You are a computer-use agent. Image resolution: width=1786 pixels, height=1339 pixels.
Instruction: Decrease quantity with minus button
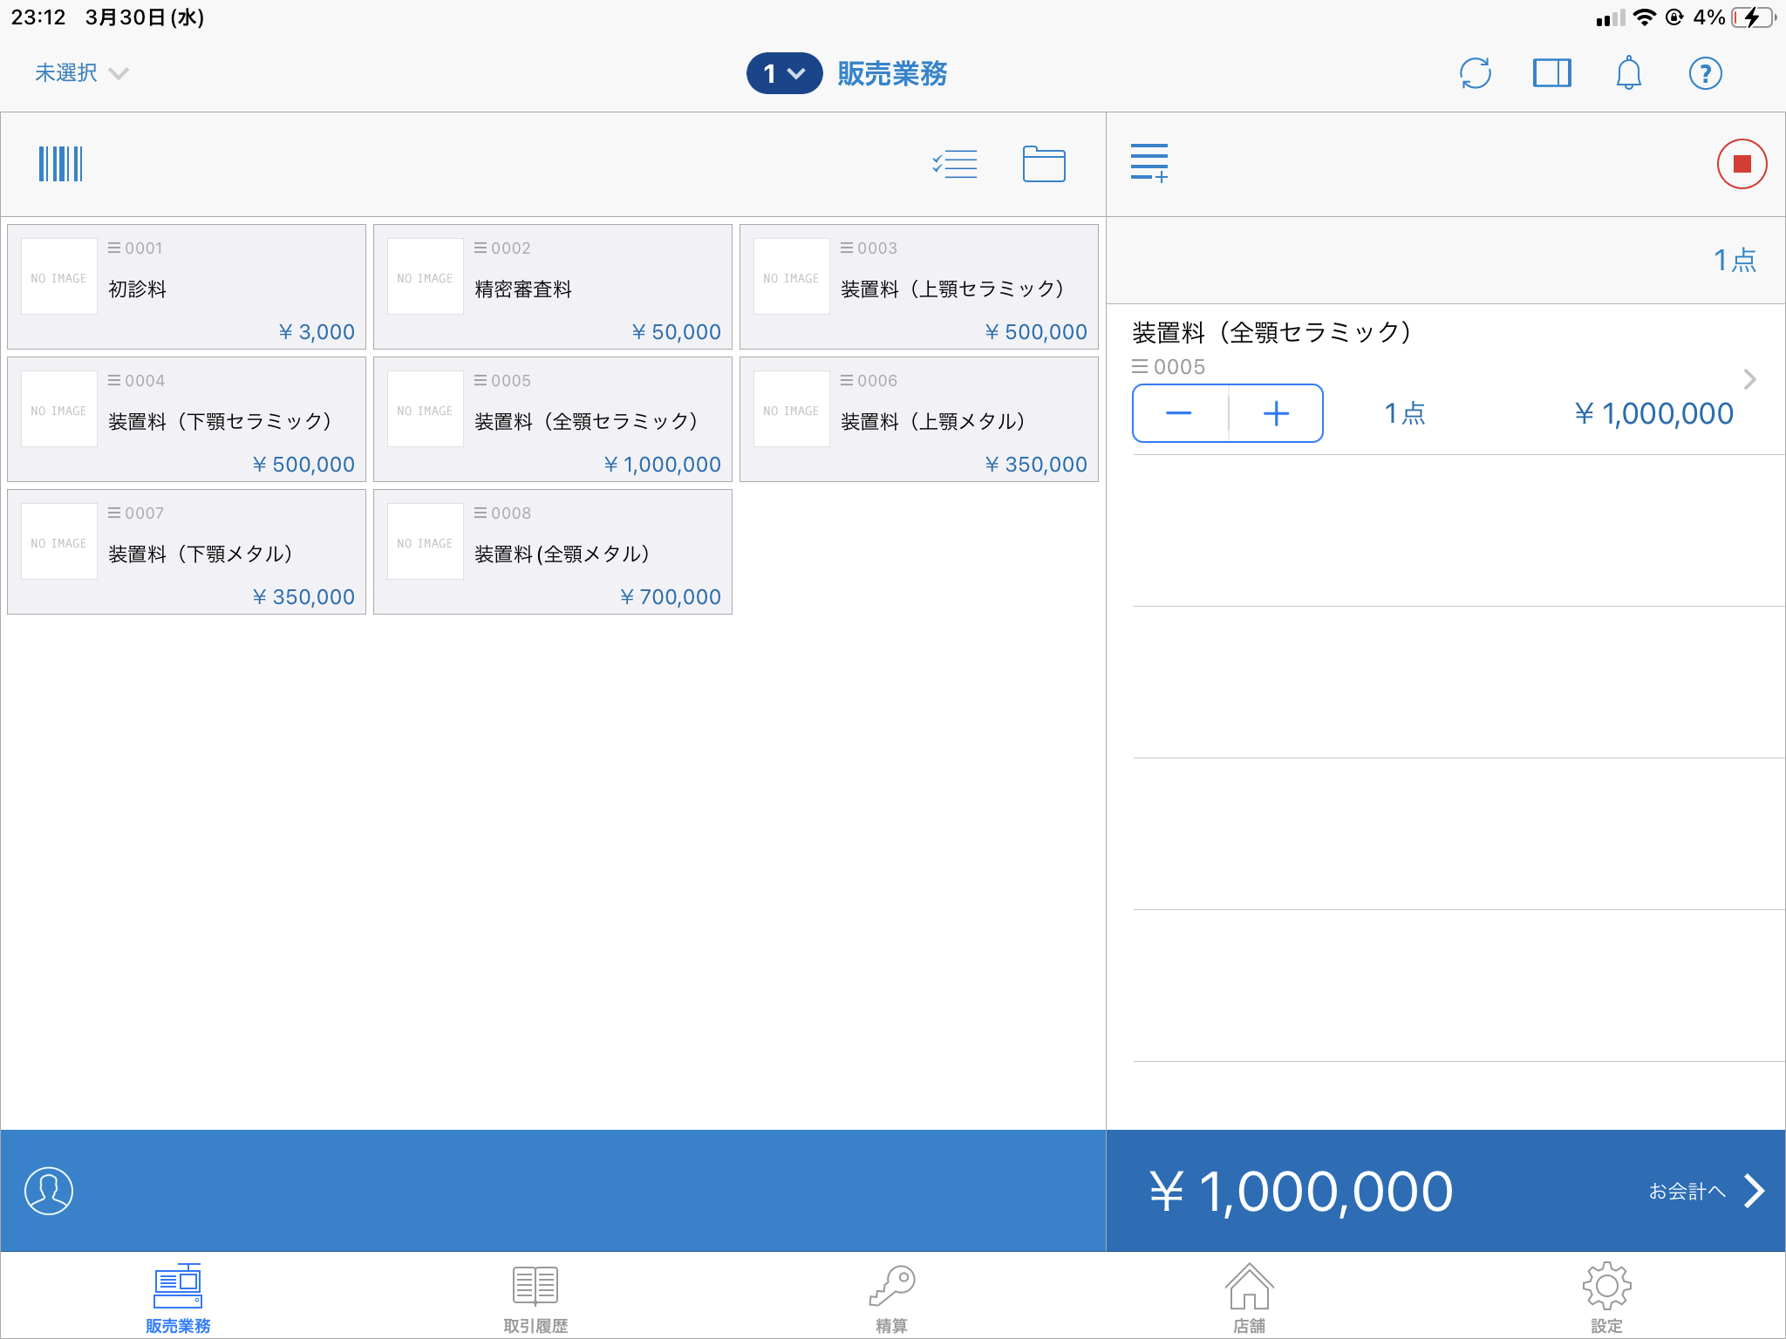pyautogui.click(x=1179, y=413)
